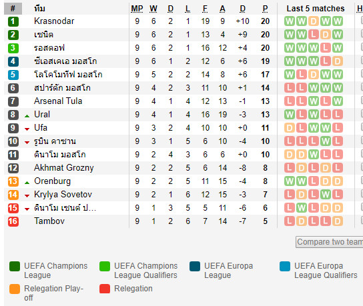Sort table by points column header P

click(x=265, y=9)
